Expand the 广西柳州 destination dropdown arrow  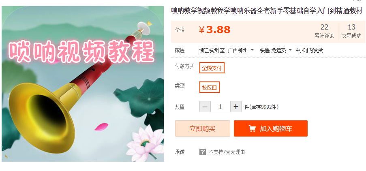tap(252, 50)
